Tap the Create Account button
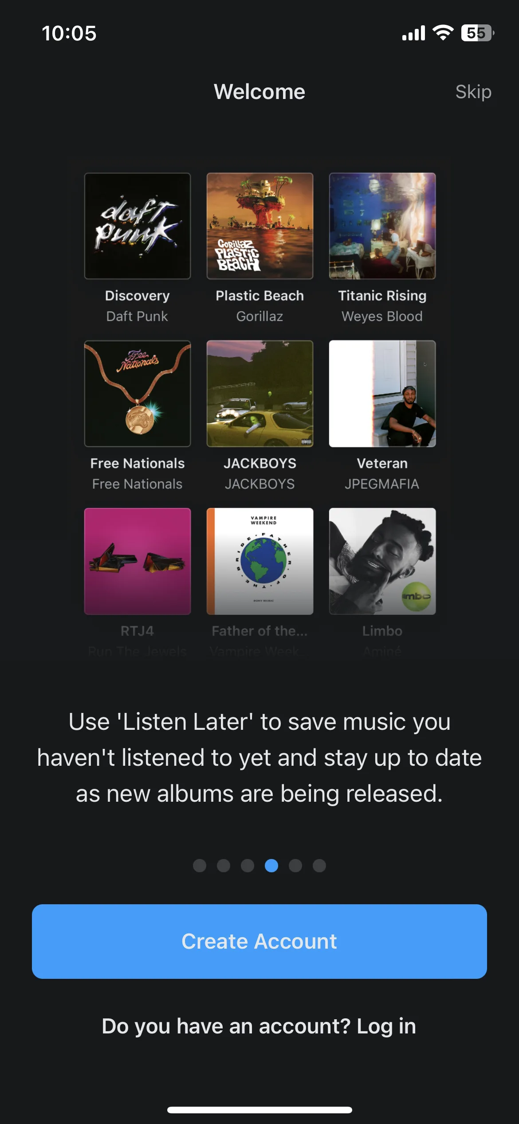Viewport: 519px width, 1124px height. 259,942
